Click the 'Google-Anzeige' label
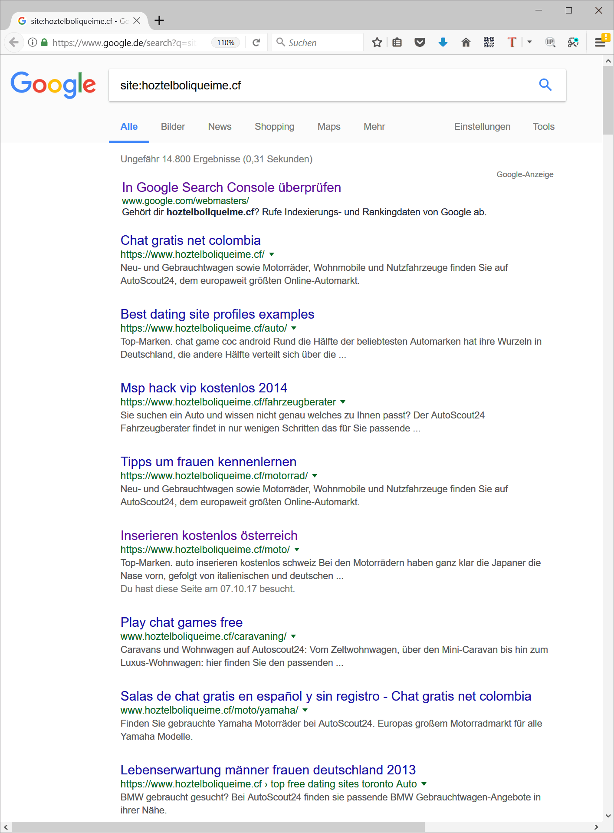This screenshot has height=833, width=614. coord(525,175)
